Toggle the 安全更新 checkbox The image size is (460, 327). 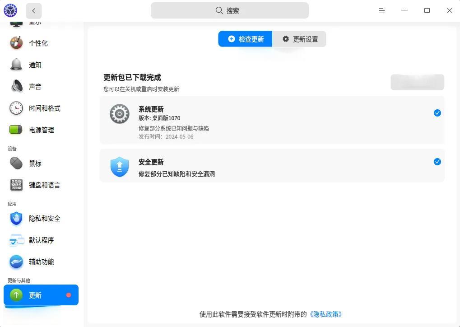pyautogui.click(x=437, y=162)
